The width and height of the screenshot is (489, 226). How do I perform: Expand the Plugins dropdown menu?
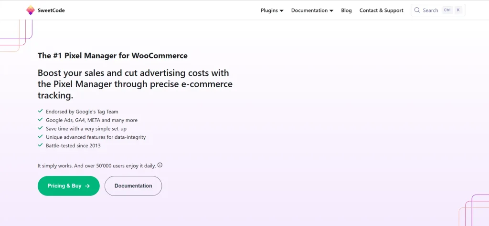tap(272, 10)
